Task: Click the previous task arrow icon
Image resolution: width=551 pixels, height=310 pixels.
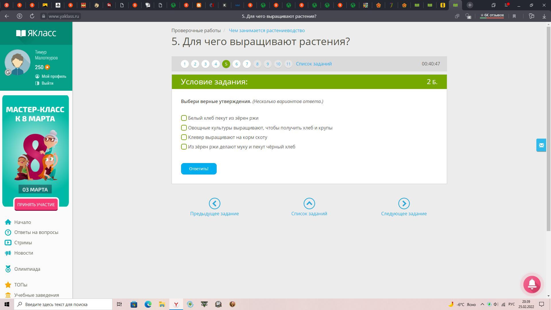Action: pos(214,204)
